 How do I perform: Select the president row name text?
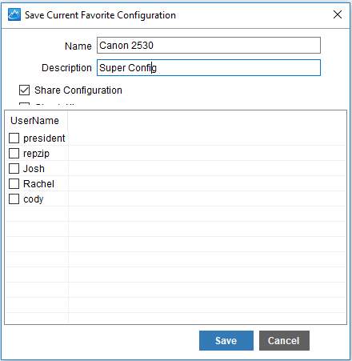coord(44,138)
